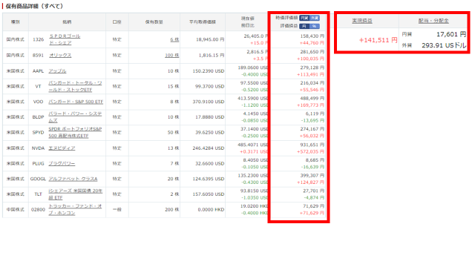Click NVDA valuation amount 931,651 円
Image resolution: width=475 pixels, height=267 pixels.
312,145
